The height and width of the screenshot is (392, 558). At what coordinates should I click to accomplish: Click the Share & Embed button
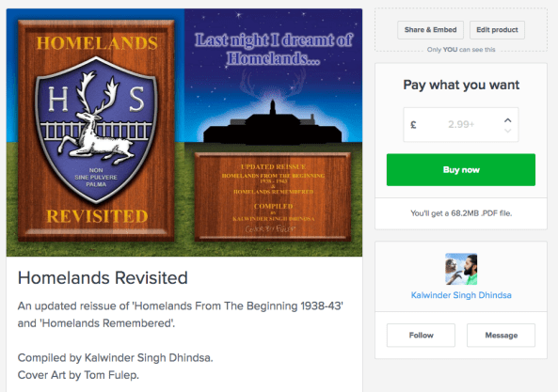pos(430,30)
